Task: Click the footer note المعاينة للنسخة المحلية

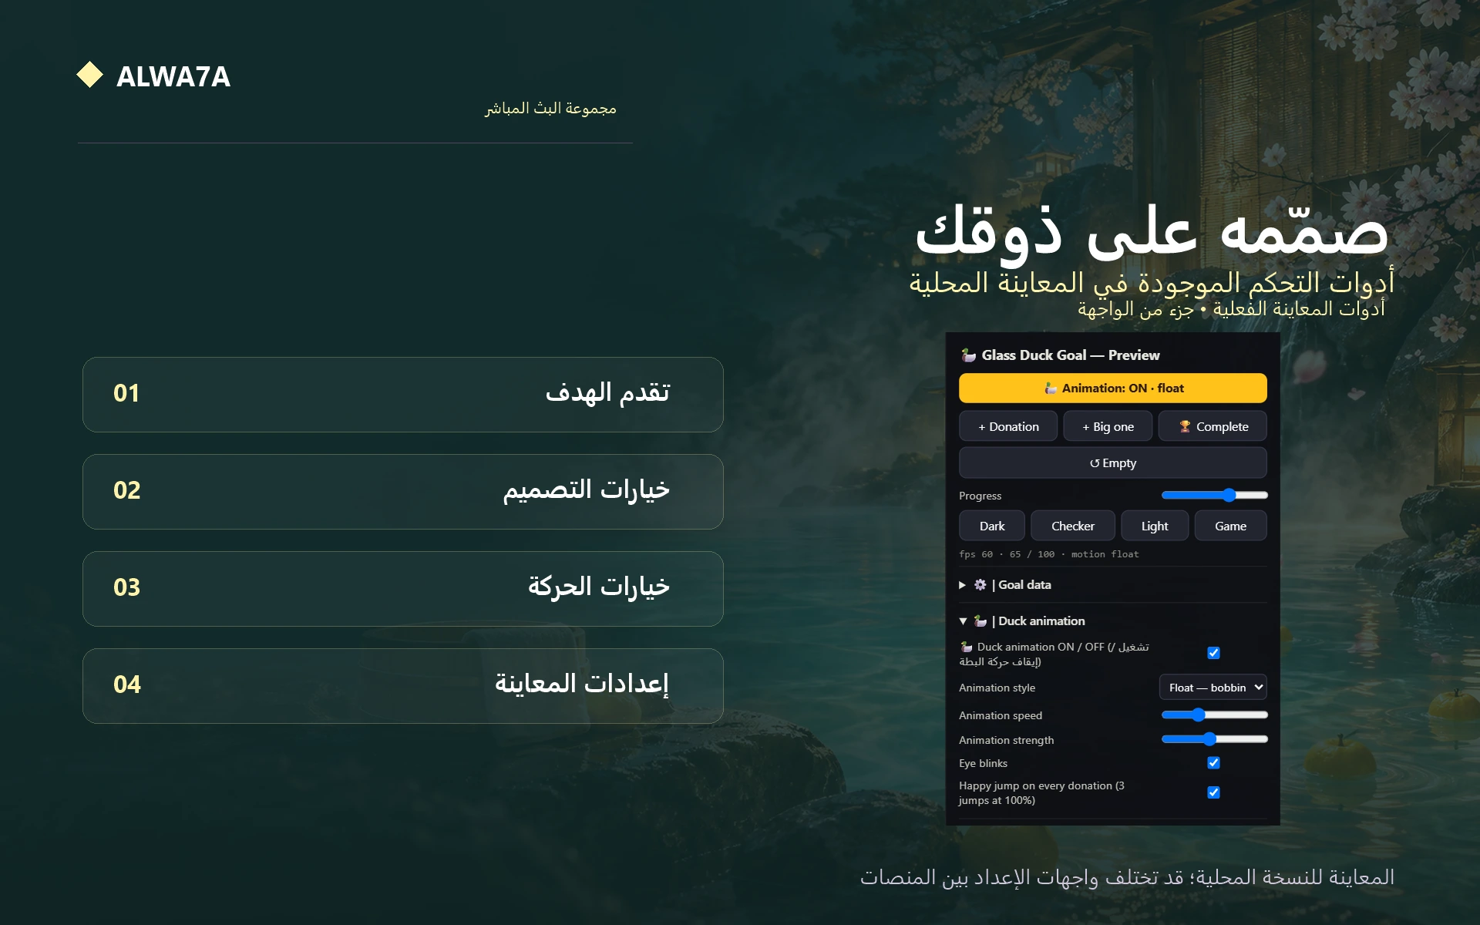Action: tap(1127, 877)
